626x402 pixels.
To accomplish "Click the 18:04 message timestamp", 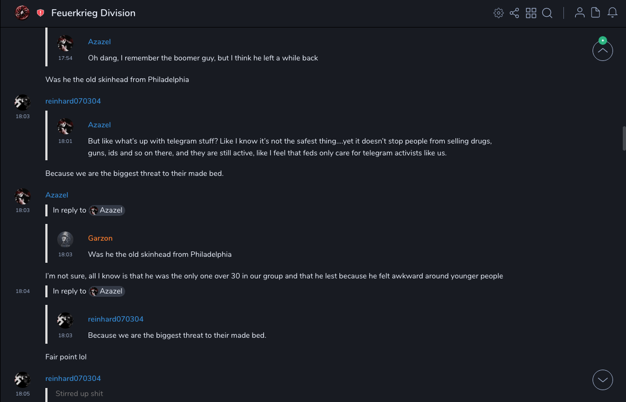I will [23, 291].
